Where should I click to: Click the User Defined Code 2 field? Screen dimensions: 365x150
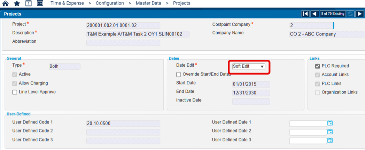(x=123, y=132)
